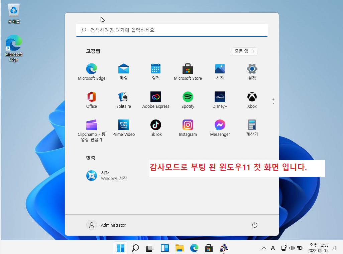Open the 계산기 (Calculator) app
The image size is (343, 254).
click(252, 128)
